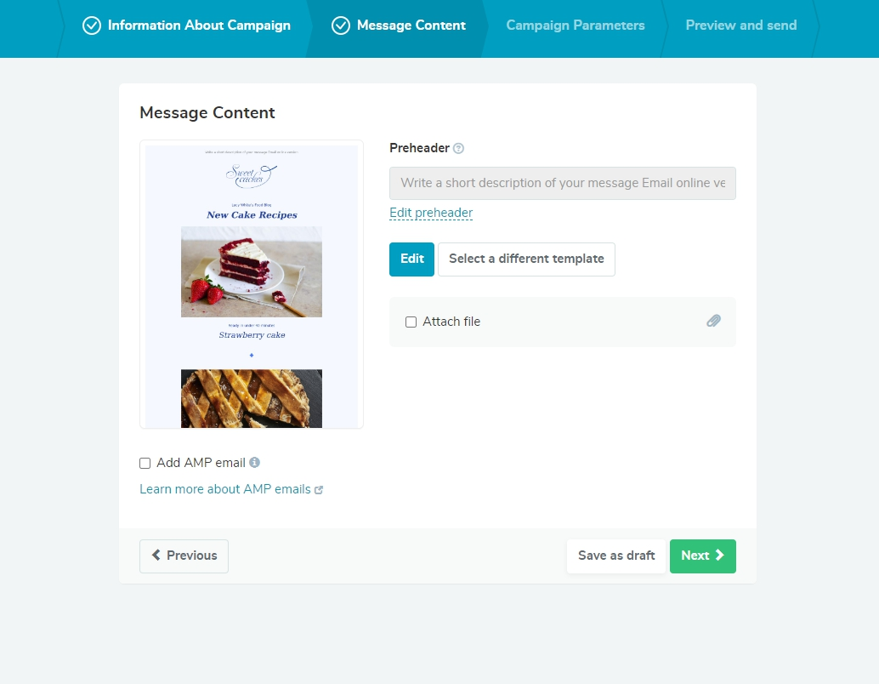Click the checkmark icon beside Message Content
The image size is (879, 684).
pyautogui.click(x=341, y=26)
